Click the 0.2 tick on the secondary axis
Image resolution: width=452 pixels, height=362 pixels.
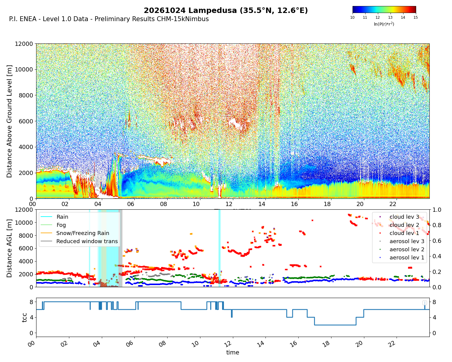coord(437,272)
